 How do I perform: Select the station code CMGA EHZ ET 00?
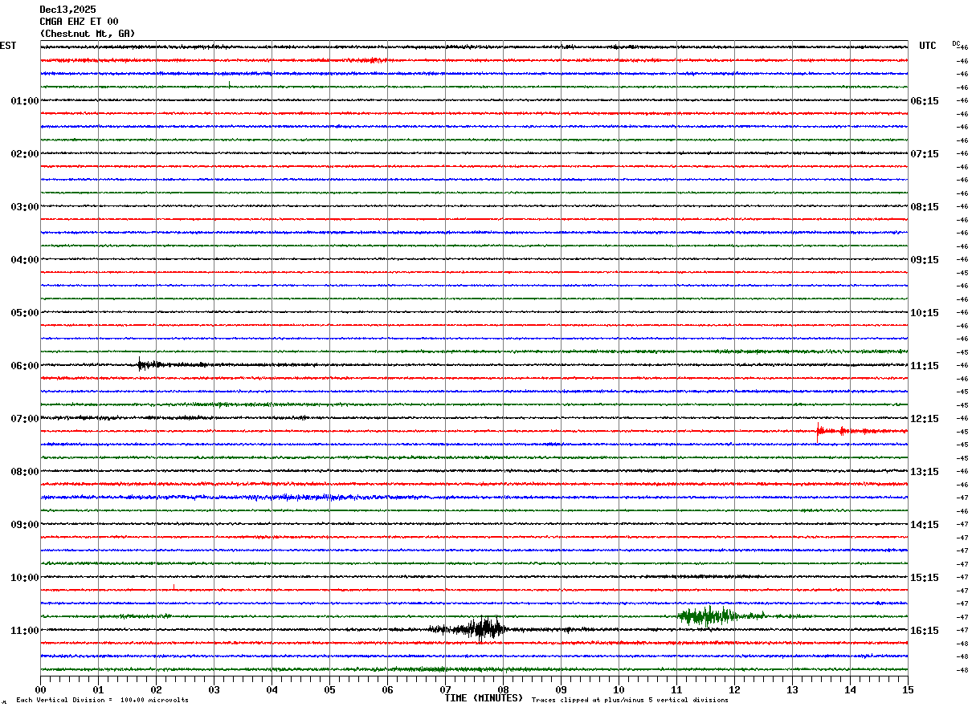79,22
